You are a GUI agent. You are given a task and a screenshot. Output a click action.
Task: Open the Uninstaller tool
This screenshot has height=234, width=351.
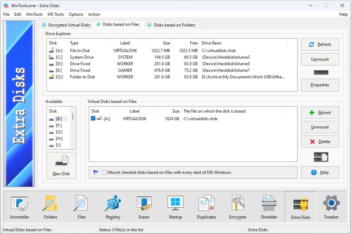20,207
